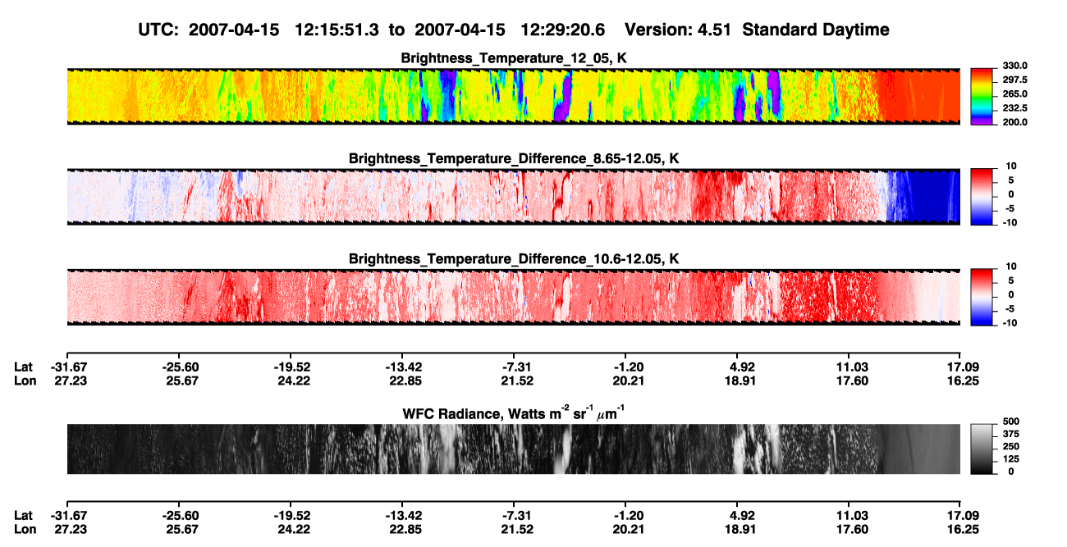Click longitude "22.85" under the 10.6-12.05 panel
1067x547 pixels.
click(x=402, y=381)
